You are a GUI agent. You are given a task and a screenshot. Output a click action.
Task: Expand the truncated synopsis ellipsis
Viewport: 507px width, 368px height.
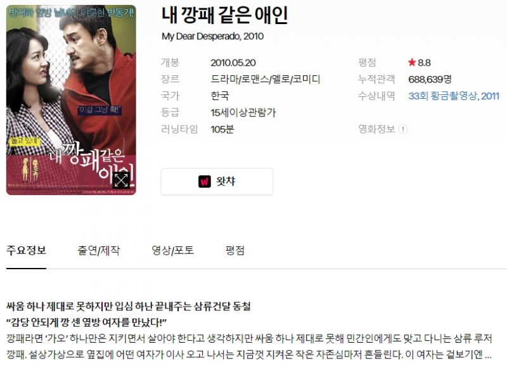(x=488, y=355)
